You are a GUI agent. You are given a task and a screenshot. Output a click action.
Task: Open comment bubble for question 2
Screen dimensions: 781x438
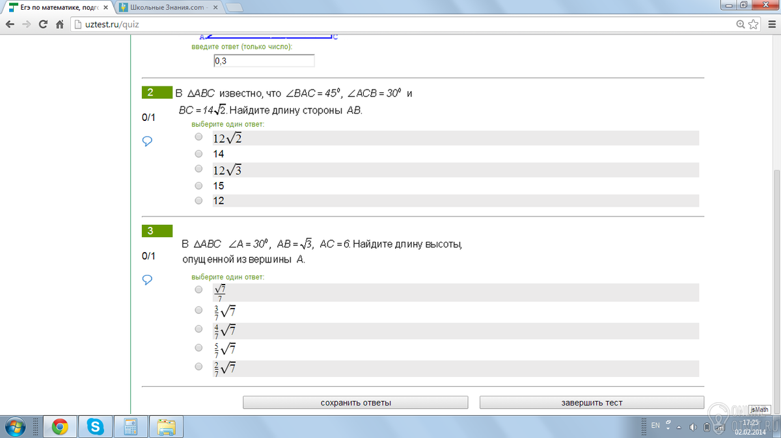point(147,141)
